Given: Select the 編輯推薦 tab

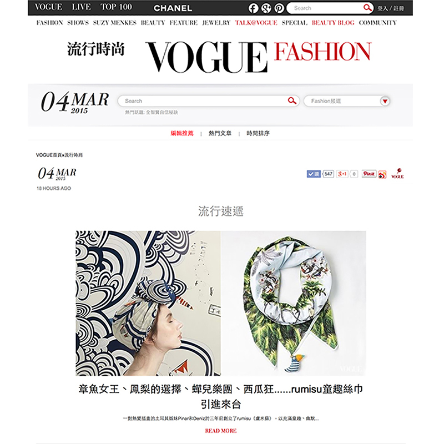Looking at the screenshot, I should (x=182, y=133).
